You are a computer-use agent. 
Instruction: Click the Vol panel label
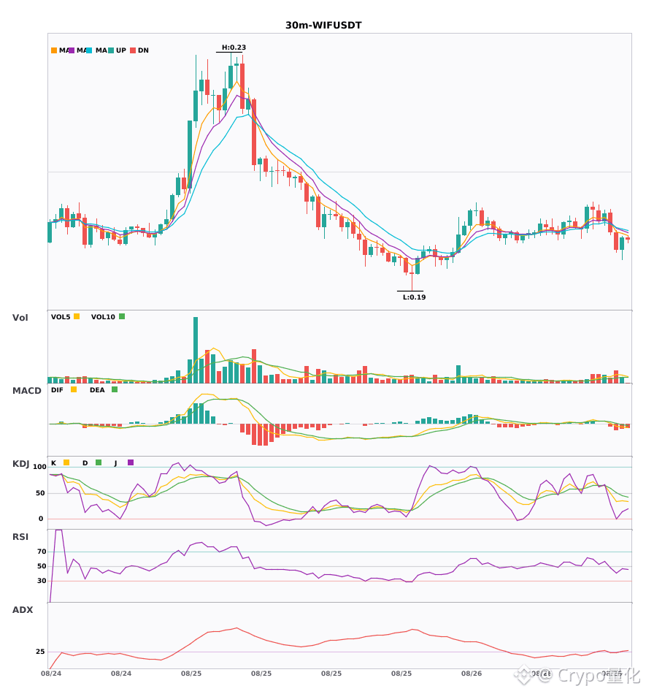coord(20,318)
